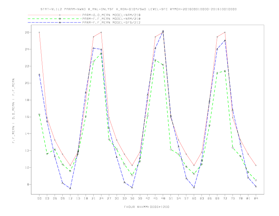
Task: Click x-axis forecast hour label 51
Action: [171, 198]
